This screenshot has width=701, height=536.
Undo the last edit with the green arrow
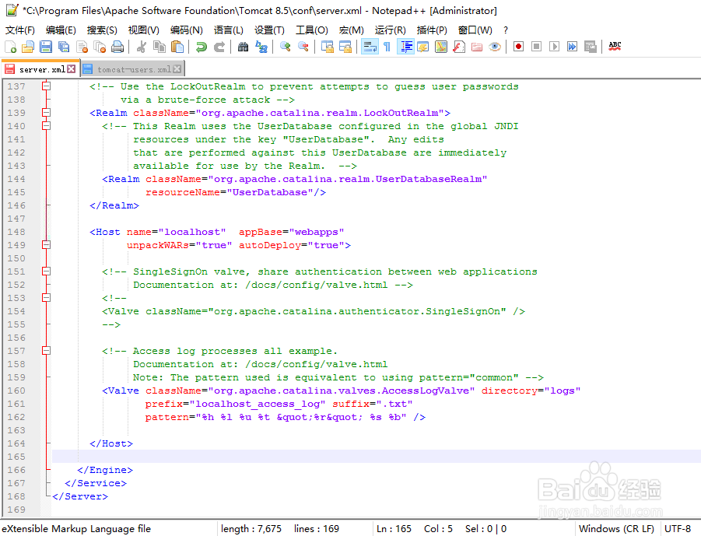coord(202,47)
